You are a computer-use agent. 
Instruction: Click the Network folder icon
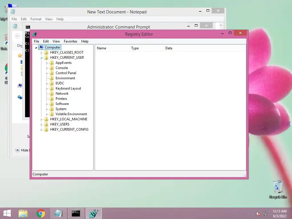coord(52,94)
